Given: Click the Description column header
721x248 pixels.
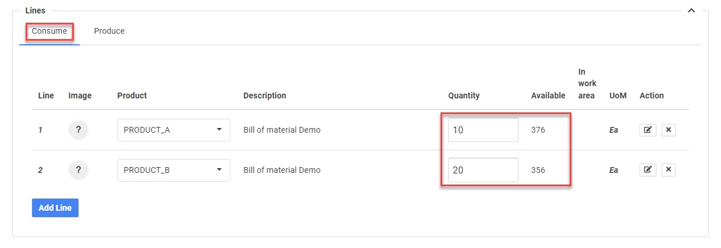Looking at the screenshot, I should pos(265,95).
